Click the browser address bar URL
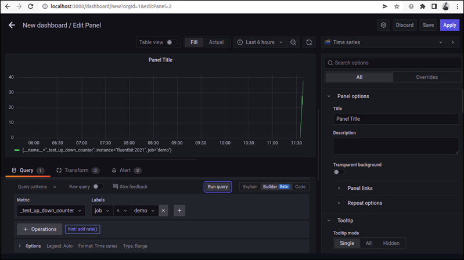Viewport: 464px width, 260px height. pos(111,6)
